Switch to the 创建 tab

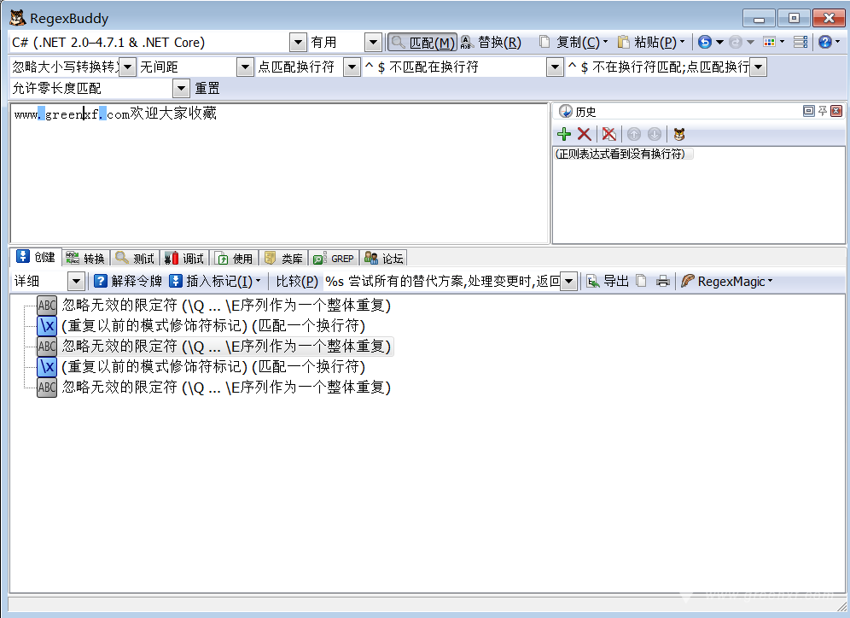[36, 258]
